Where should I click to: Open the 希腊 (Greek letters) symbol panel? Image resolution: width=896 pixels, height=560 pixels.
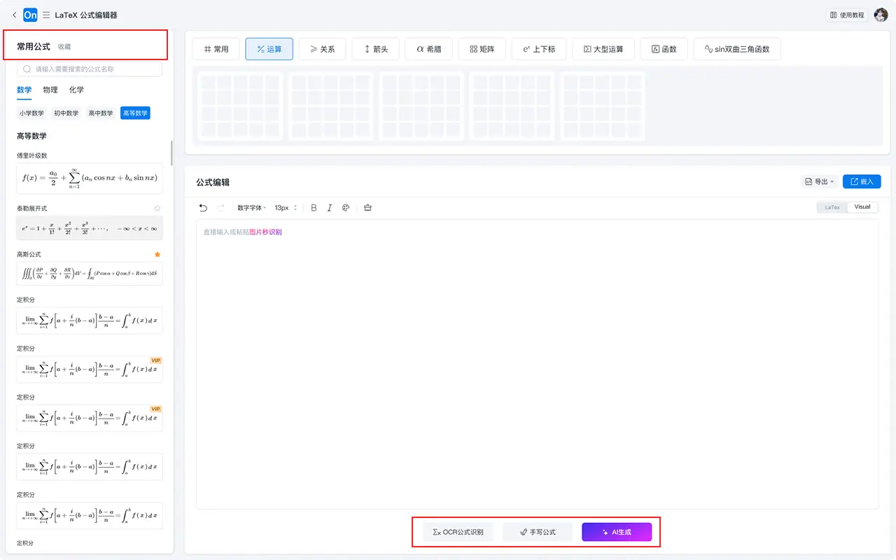tap(428, 48)
